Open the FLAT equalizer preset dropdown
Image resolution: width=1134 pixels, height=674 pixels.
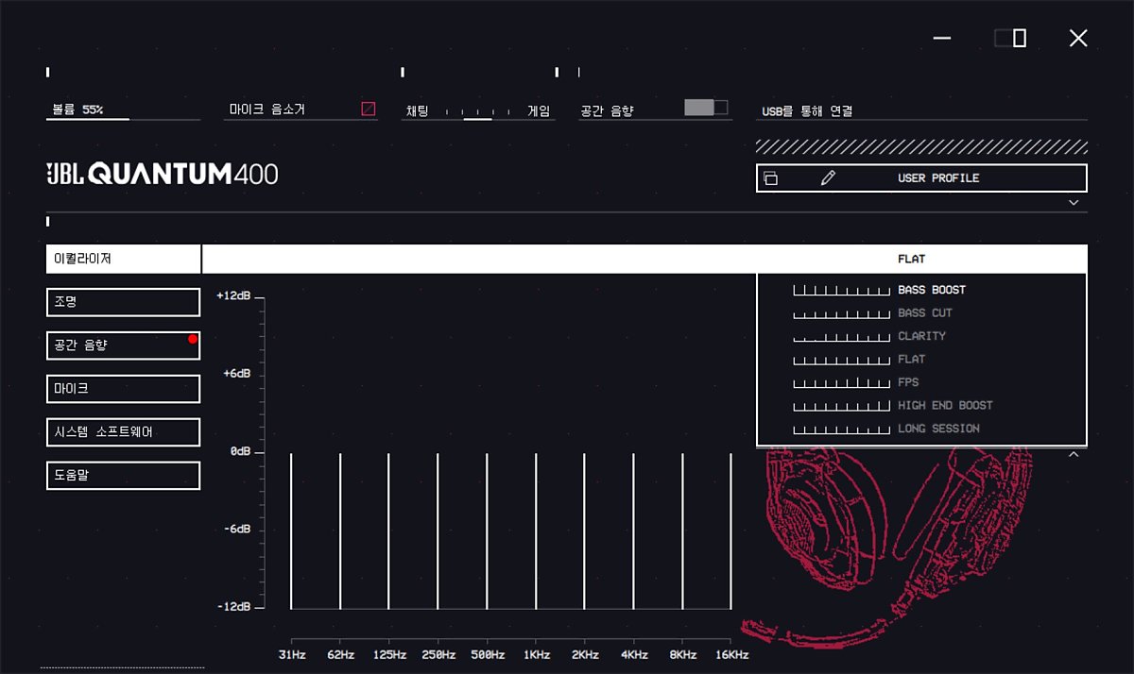pos(644,259)
